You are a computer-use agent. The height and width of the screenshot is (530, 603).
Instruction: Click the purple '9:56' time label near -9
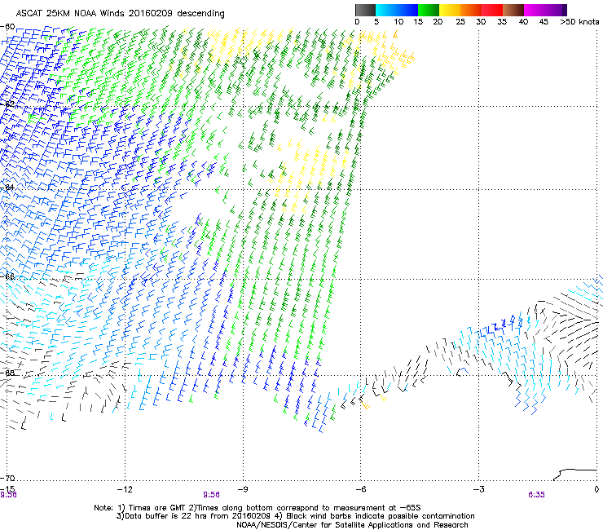tap(212, 495)
